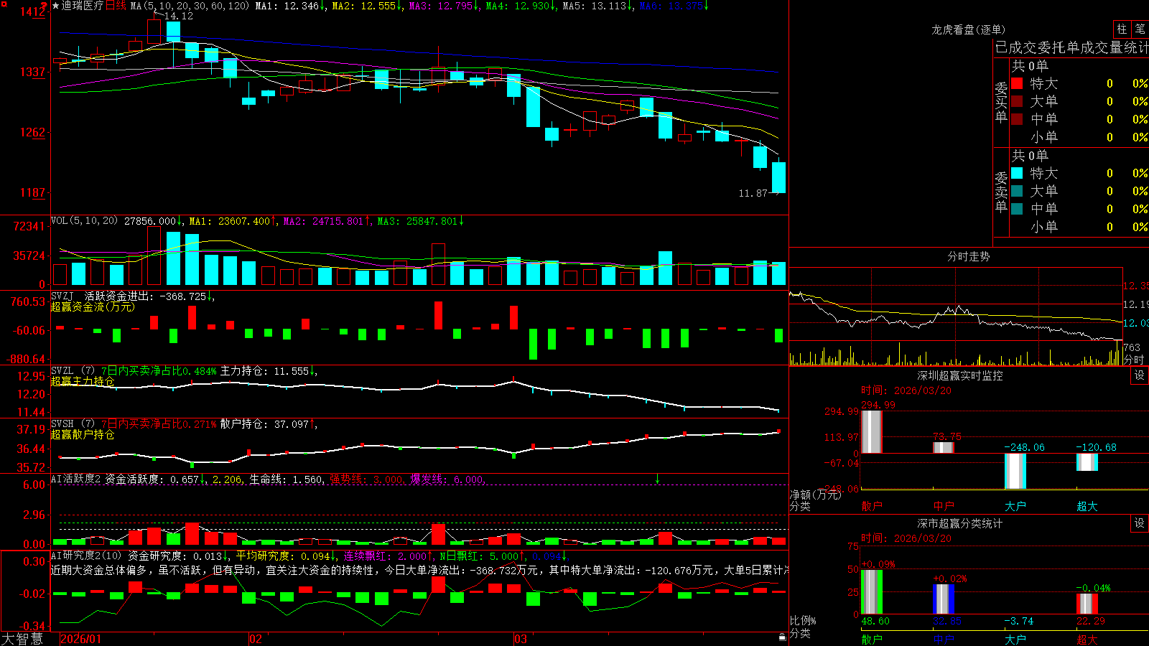Click the 超赢散户持仓 label

tap(83, 434)
